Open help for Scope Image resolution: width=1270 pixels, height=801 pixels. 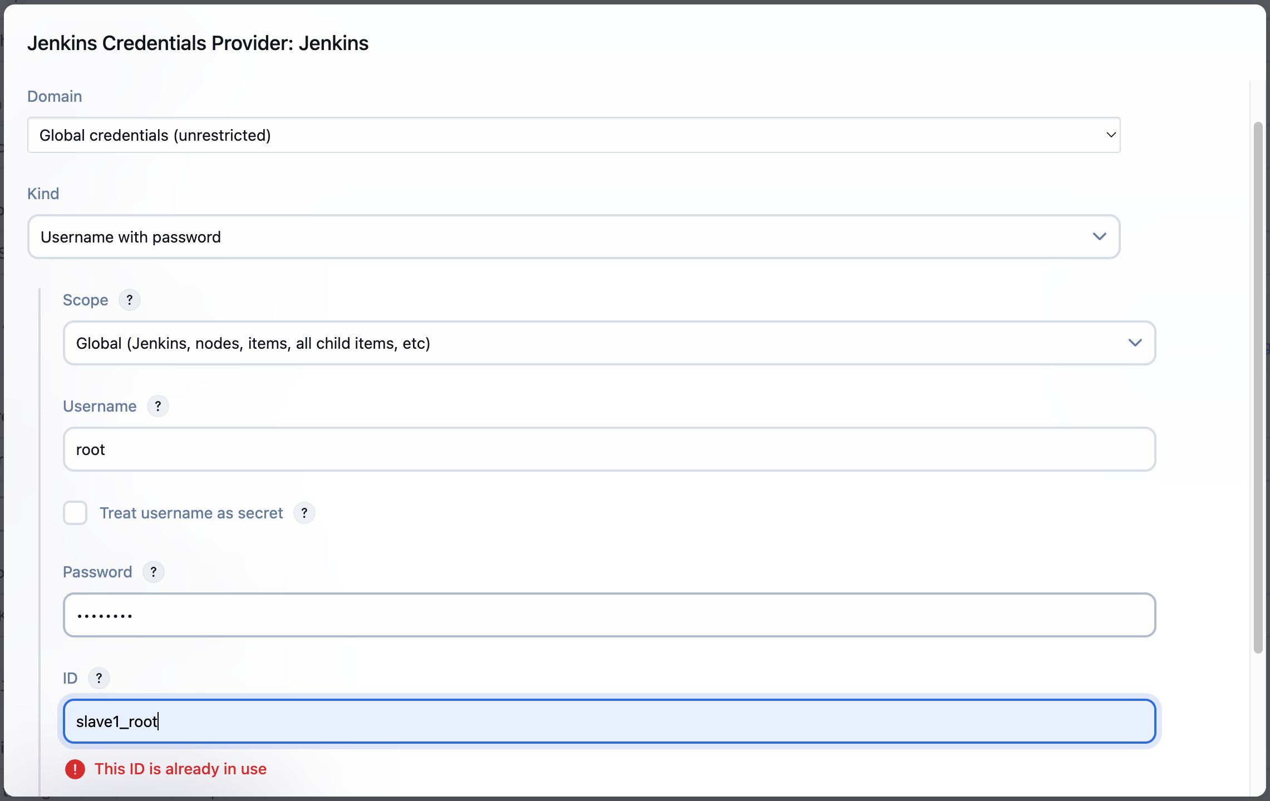[x=130, y=300]
